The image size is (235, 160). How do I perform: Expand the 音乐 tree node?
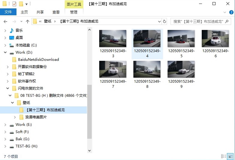click(x=5, y=31)
